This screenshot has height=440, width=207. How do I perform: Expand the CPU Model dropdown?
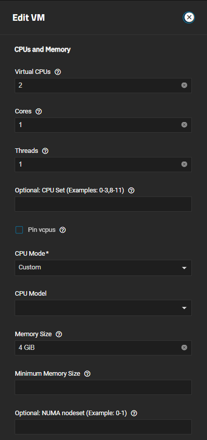tap(103, 308)
